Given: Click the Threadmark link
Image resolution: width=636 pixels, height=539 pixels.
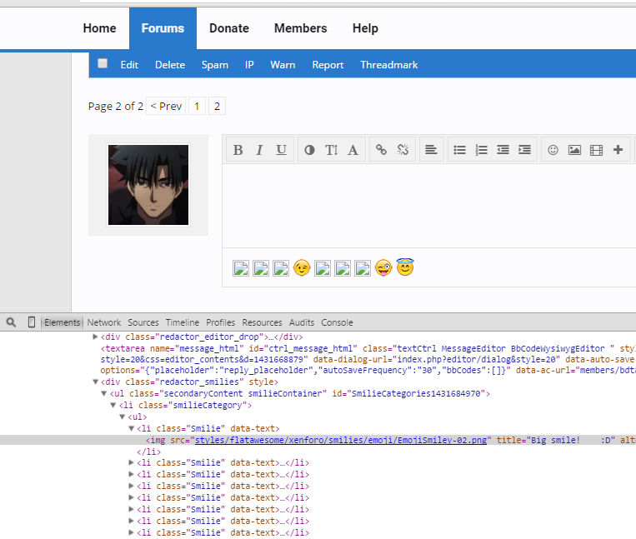Looking at the screenshot, I should 388,65.
